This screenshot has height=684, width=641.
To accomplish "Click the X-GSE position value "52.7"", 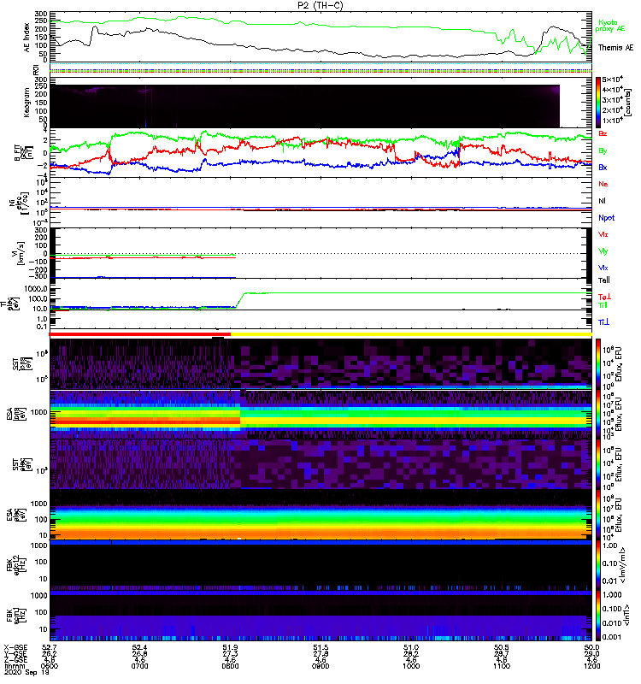I will [x=50, y=647].
